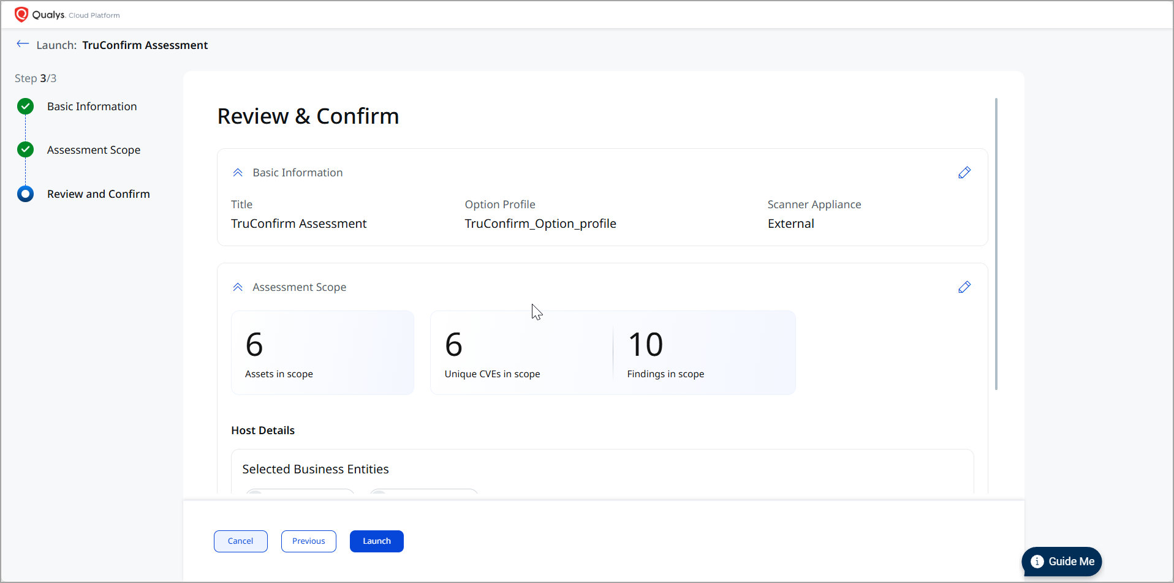Collapse the Assessment Scope section
This screenshot has height=583, width=1174.
coord(238,287)
